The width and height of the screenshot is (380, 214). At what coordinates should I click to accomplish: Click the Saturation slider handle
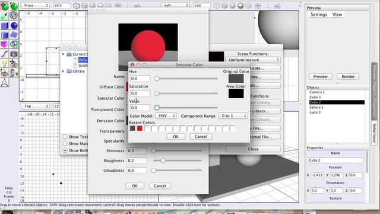[157, 93]
